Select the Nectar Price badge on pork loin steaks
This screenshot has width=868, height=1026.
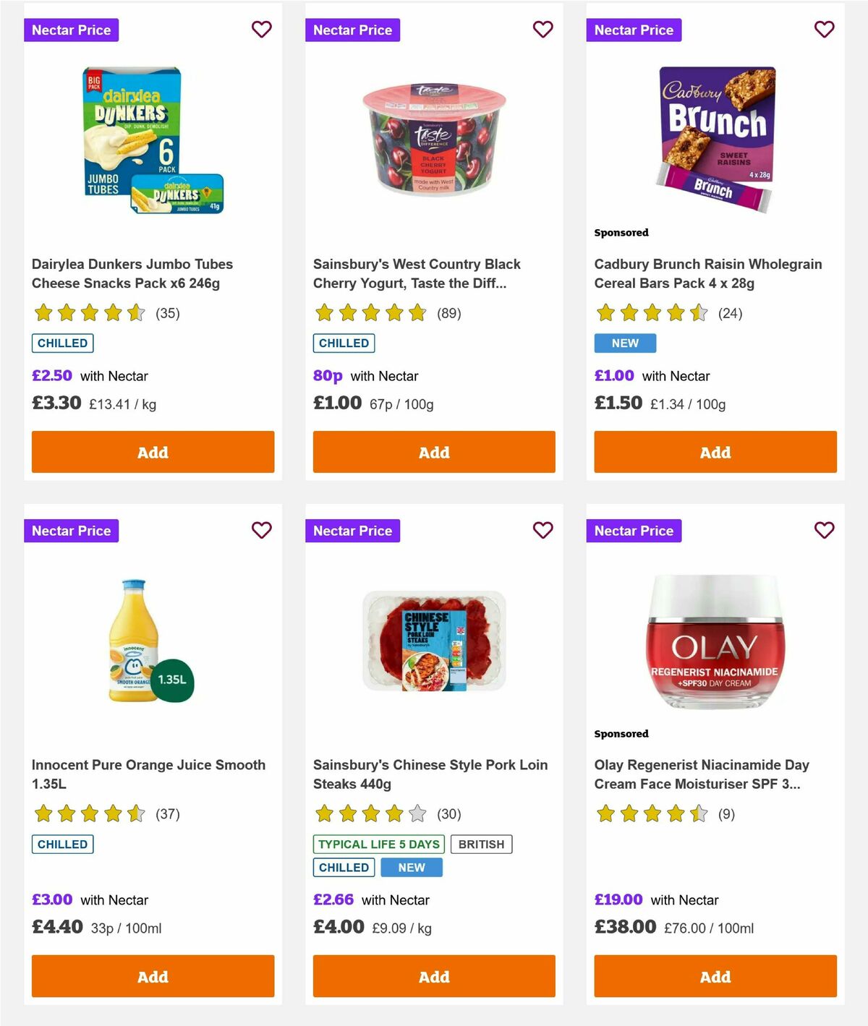pyautogui.click(x=353, y=530)
